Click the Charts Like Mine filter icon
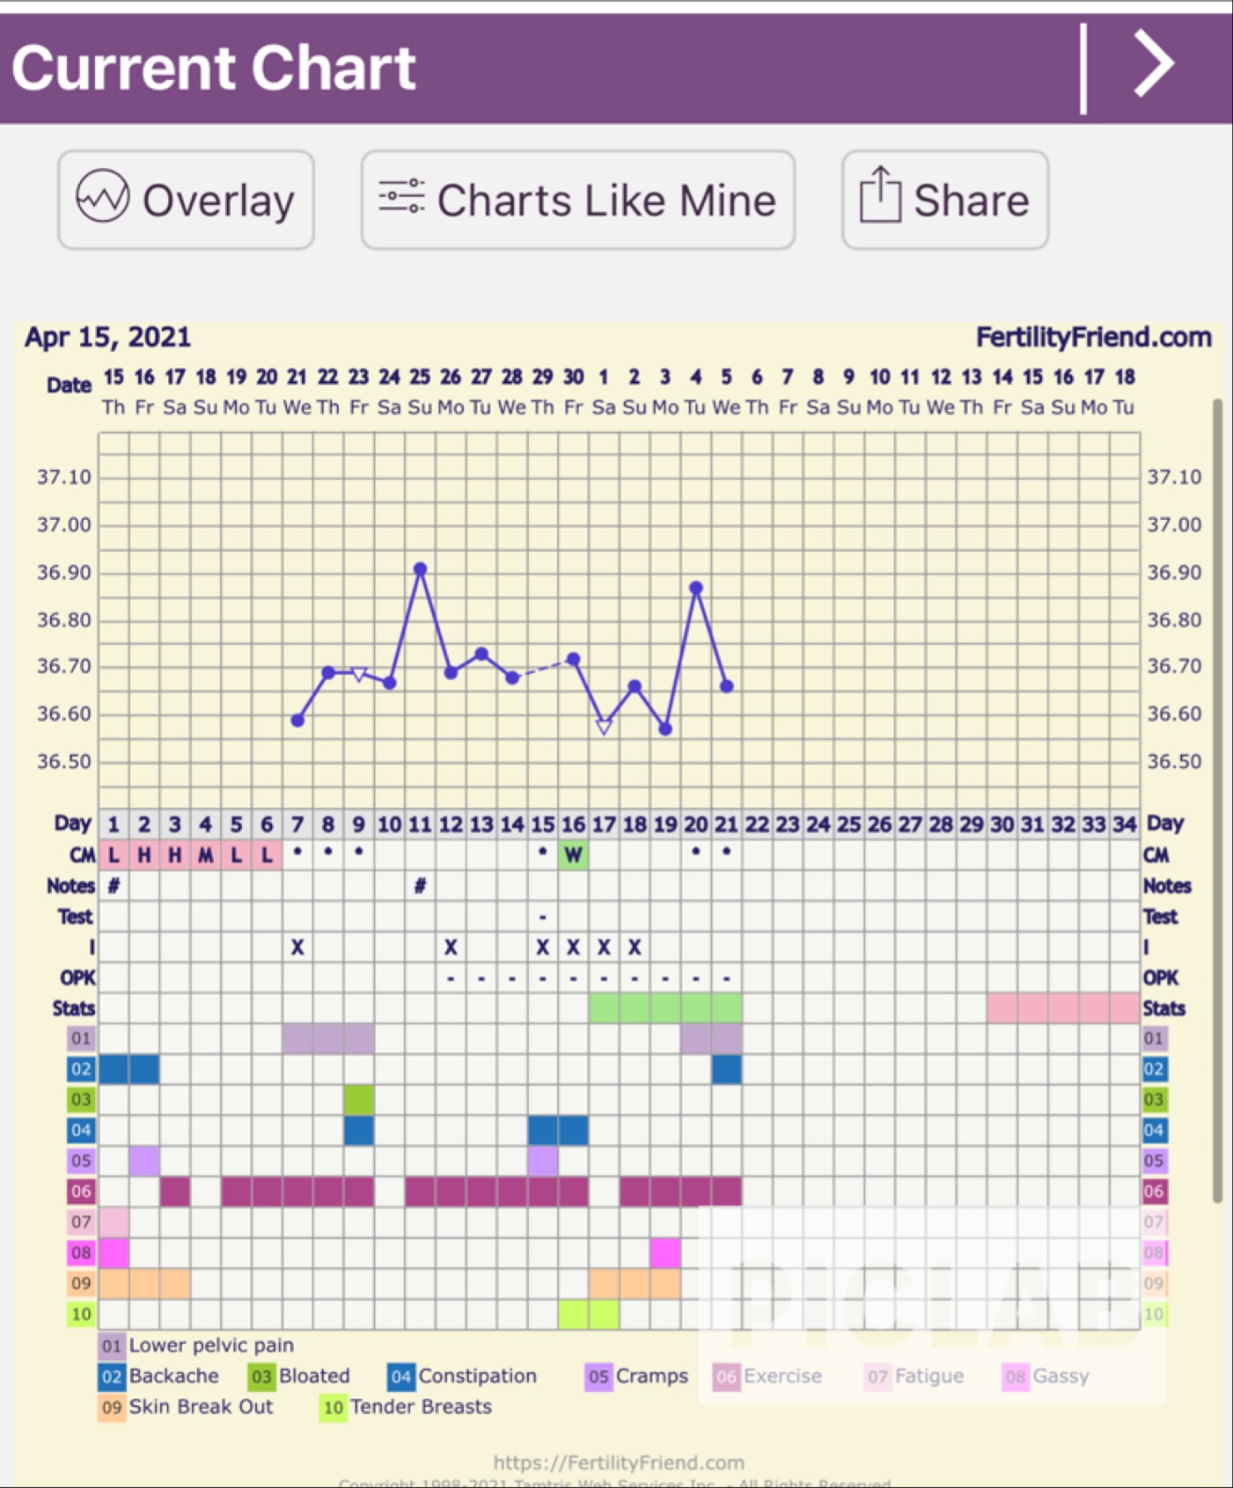Viewport: 1233px width, 1488px height. tap(401, 197)
